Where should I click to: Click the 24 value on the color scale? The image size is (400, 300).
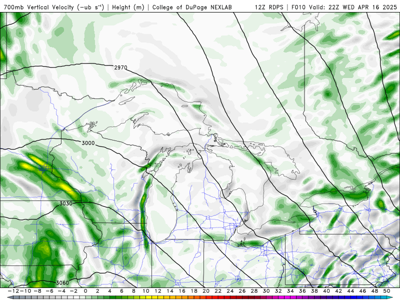(x=230, y=291)
